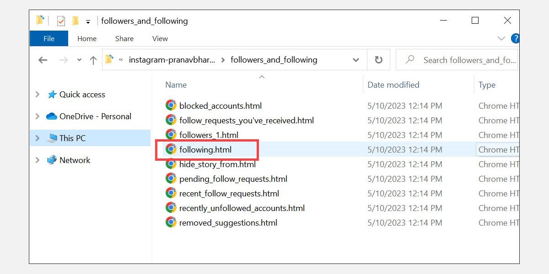549x274 pixels.
Task: Click the This PC computer icon
Action: coord(52,137)
